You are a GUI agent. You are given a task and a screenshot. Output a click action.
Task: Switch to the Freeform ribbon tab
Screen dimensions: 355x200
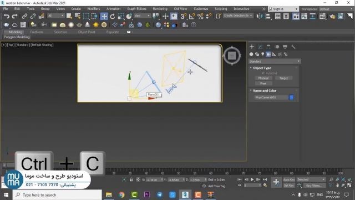(x=37, y=32)
